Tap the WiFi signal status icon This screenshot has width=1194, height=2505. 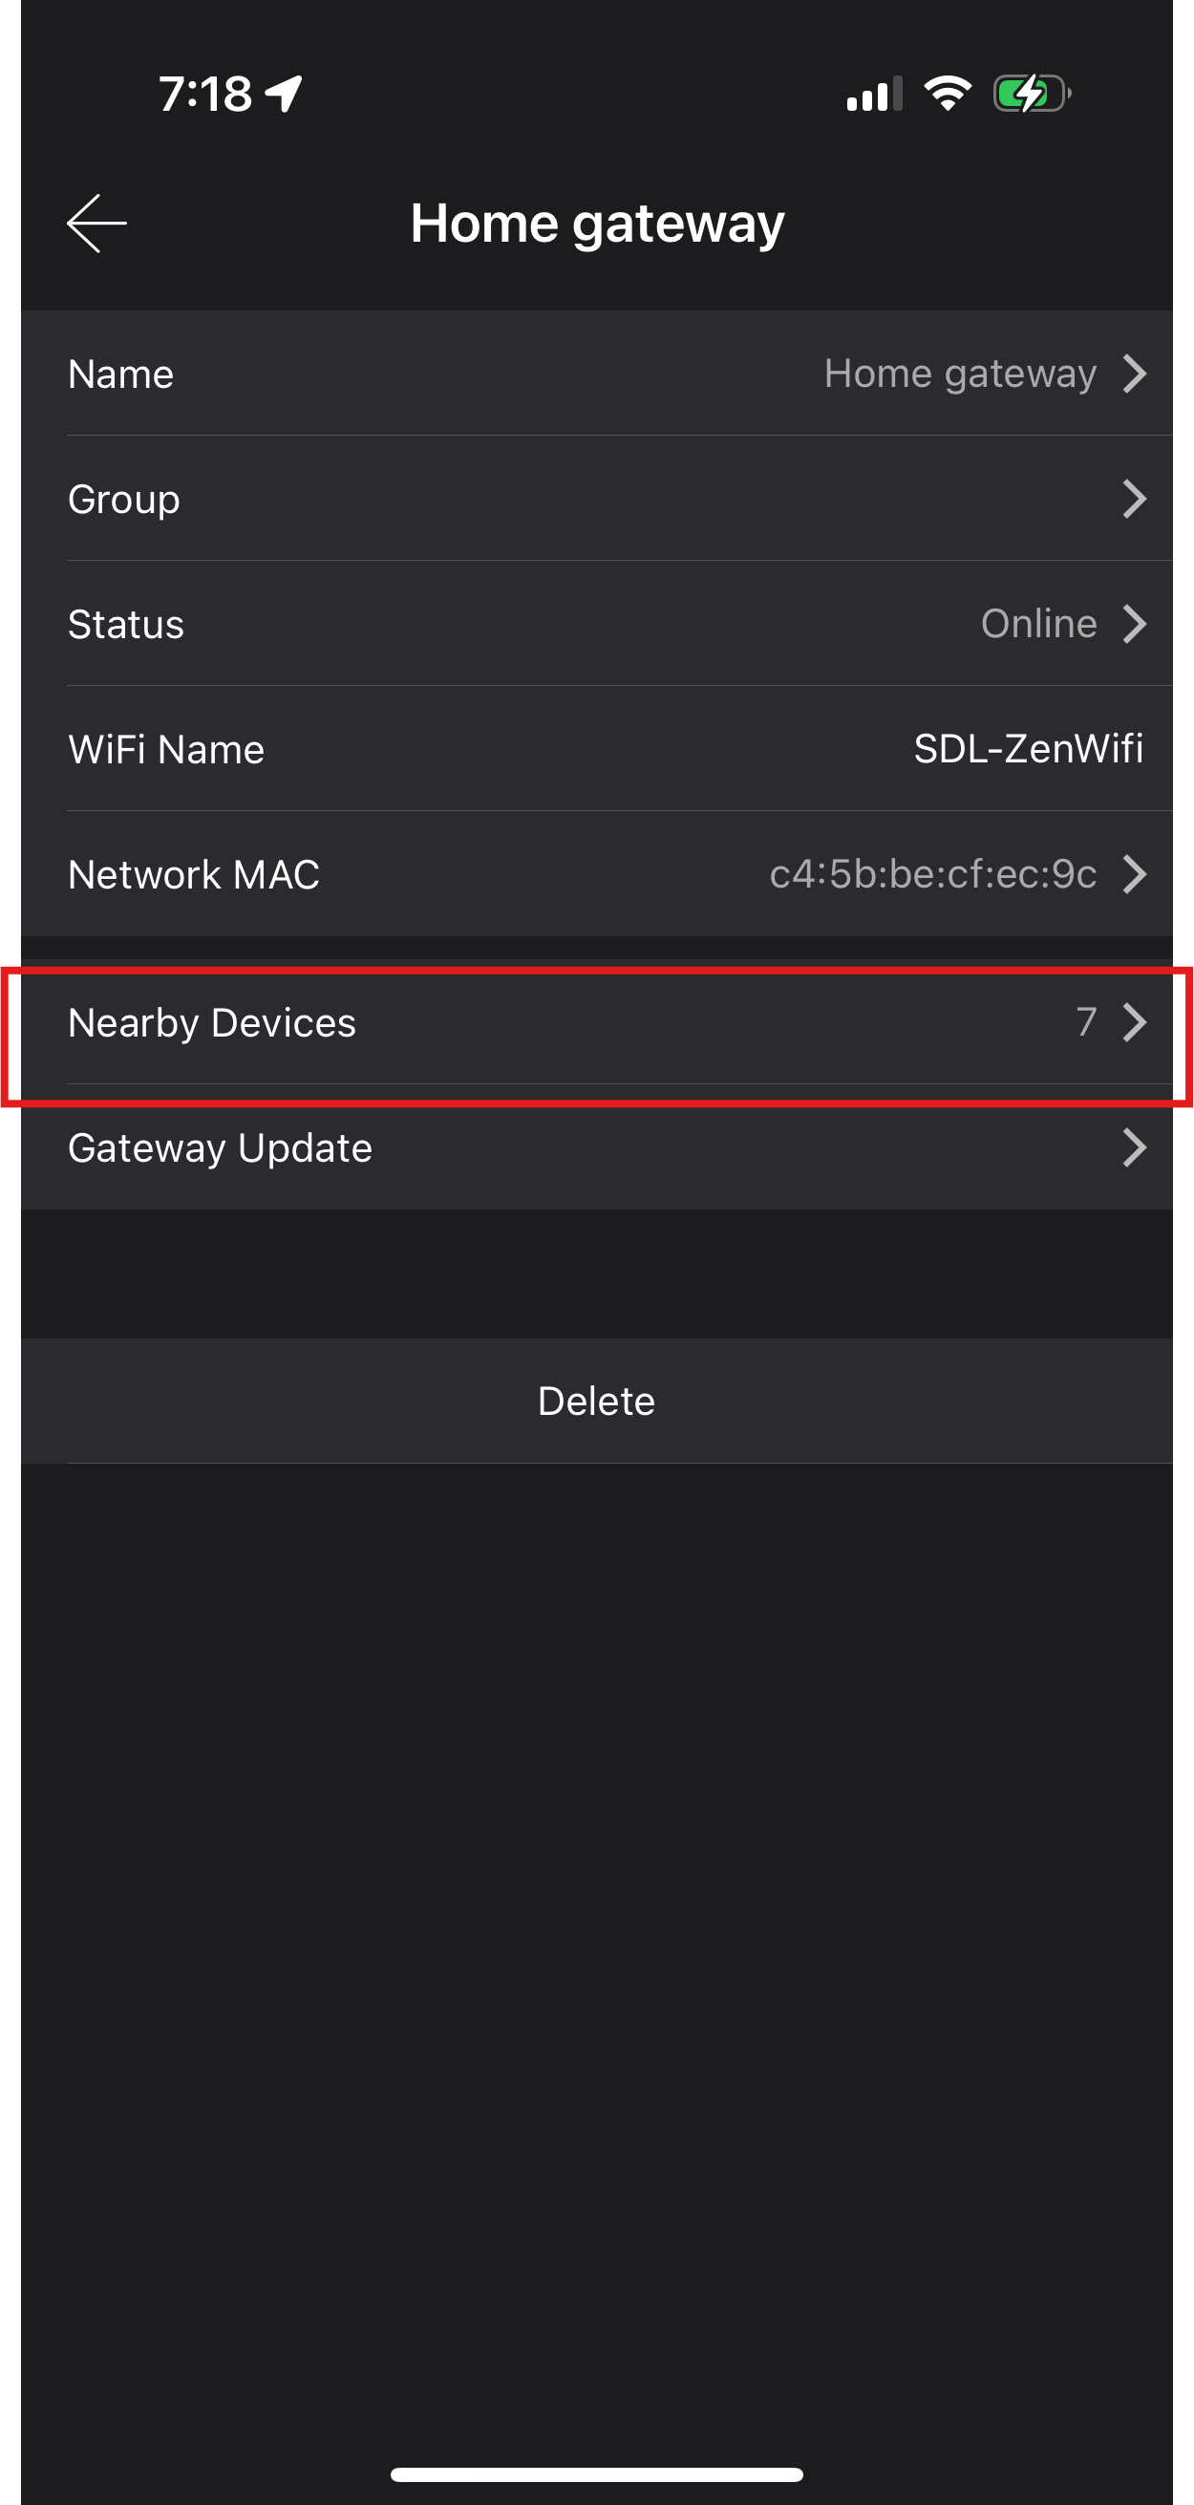947,94
